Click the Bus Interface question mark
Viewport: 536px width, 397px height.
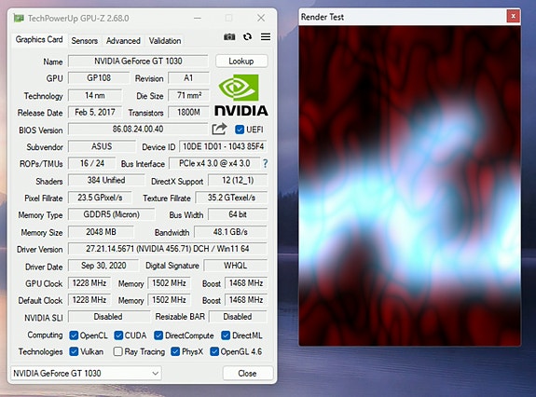pos(265,163)
